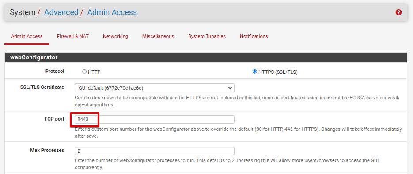The height and width of the screenshot is (174, 413).
Task: Open the help icon in the header
Action: click(x=398, y=12)
